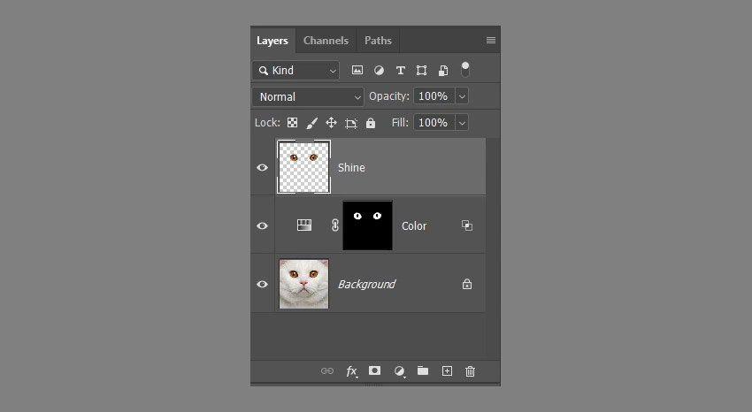Create a new layer

(x=447, y=371)
